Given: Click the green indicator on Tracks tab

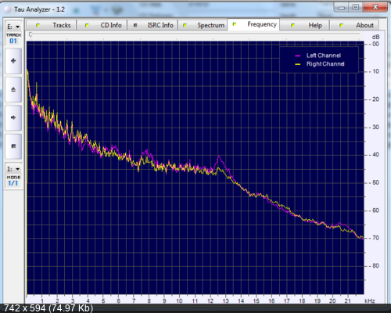Looking at the screenshot, I should (38, 25).
